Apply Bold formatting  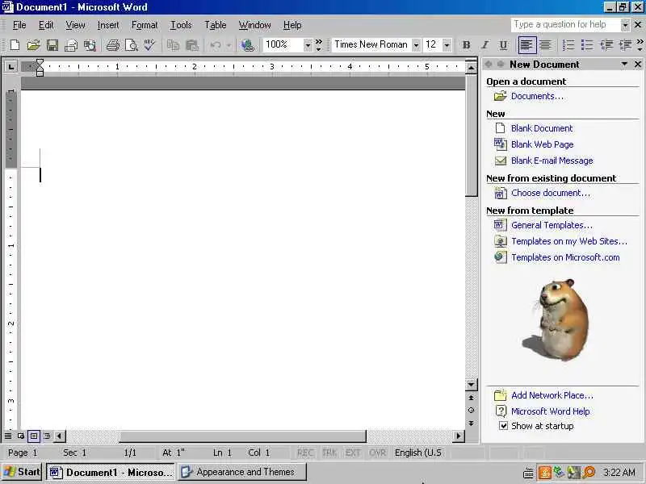coord(467,45)
